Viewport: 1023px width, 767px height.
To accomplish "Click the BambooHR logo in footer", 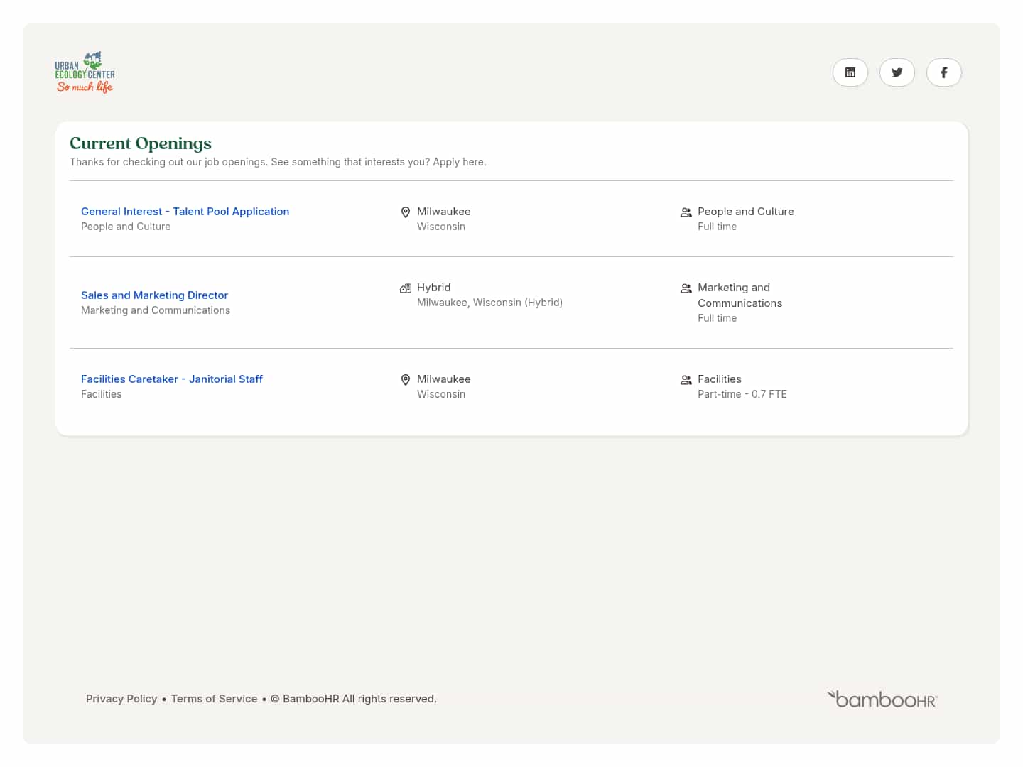I will click(882, 700).
